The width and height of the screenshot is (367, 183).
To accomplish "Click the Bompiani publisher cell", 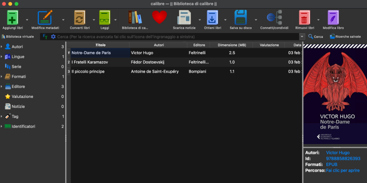I will [x=199, y=71].
